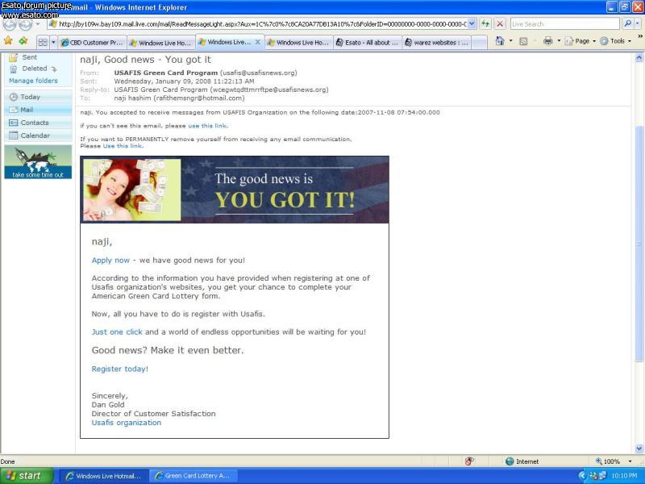Expand the Home dropdown arrow
Screen dimensions: 645x484
[511, 41]
